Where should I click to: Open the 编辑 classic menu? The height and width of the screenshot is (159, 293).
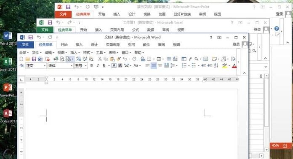[x=49, y=52]
